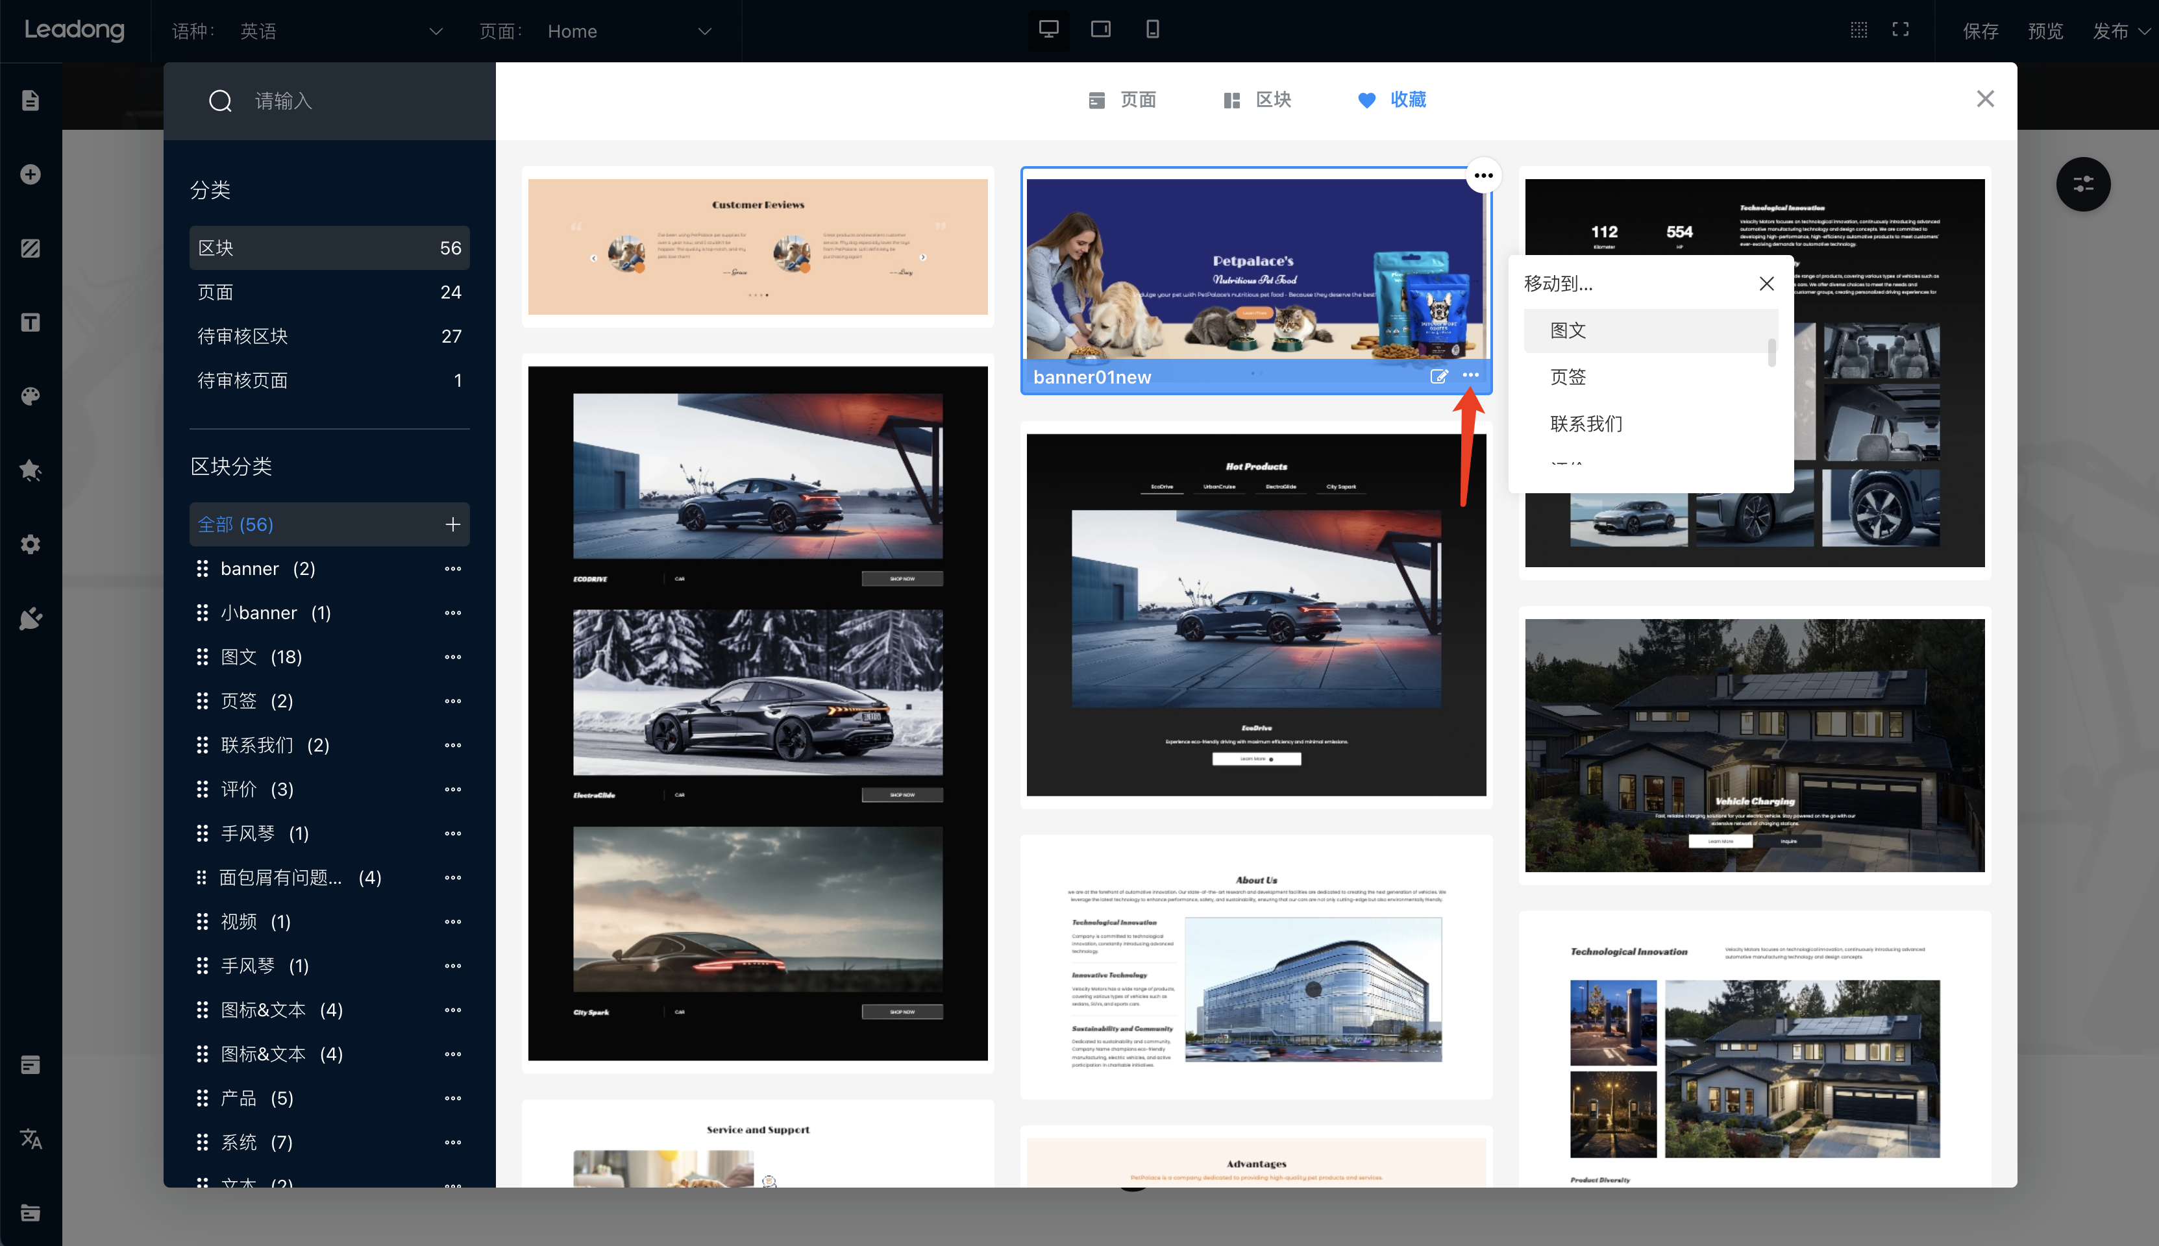Switch to mobile device preview icon
This screenshot has width=2159, height=1246.
point(1152,30)
